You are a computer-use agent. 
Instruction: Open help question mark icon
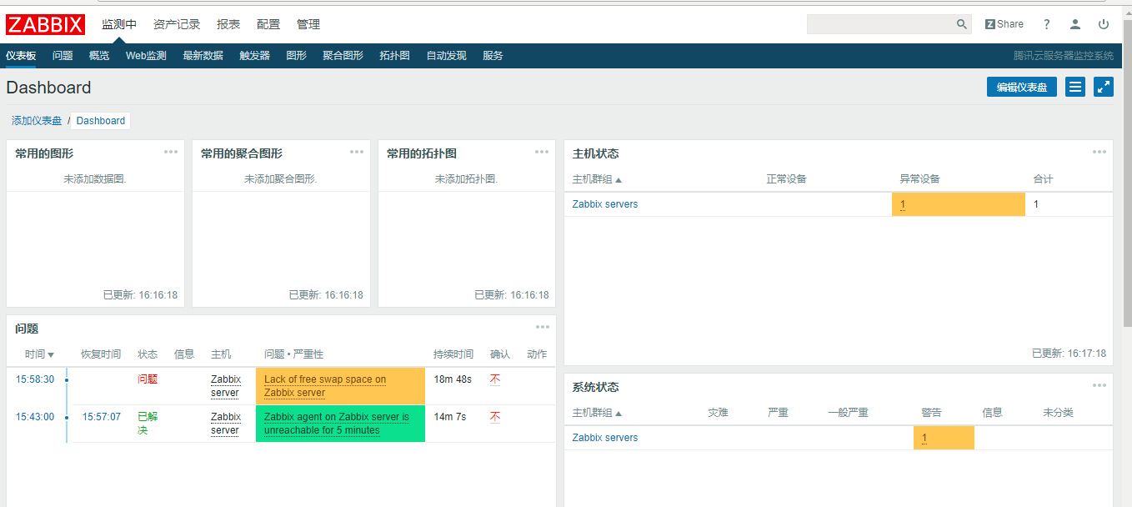(x=1047, y=24)
